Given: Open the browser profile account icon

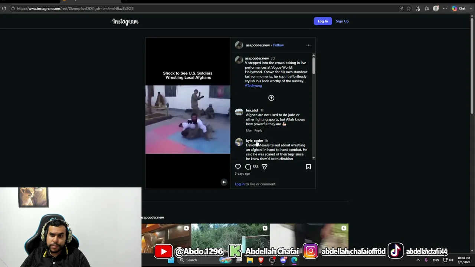Looking at the screenshot, I should click(x=436, y=9).
